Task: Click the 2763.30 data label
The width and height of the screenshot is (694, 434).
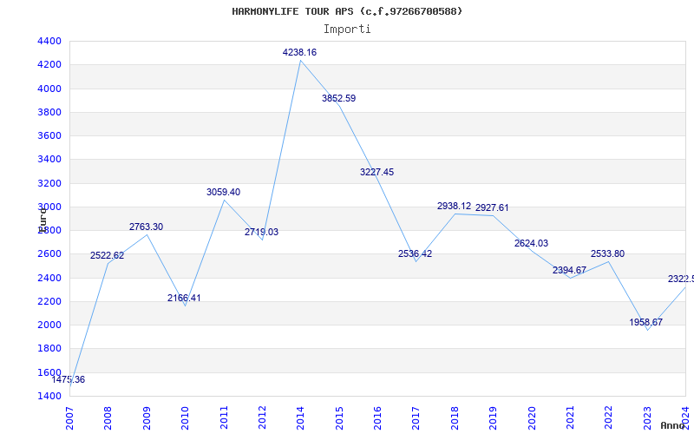Action: tap(146, 227)
